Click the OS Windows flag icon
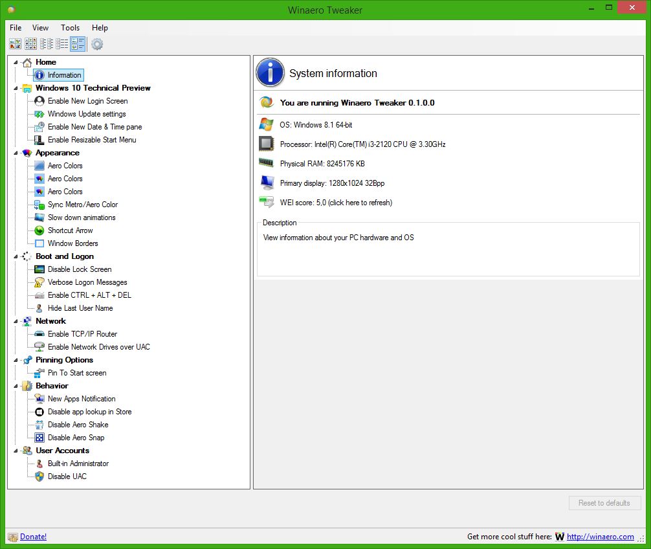The image size is (651, 549). coord(266,124)
